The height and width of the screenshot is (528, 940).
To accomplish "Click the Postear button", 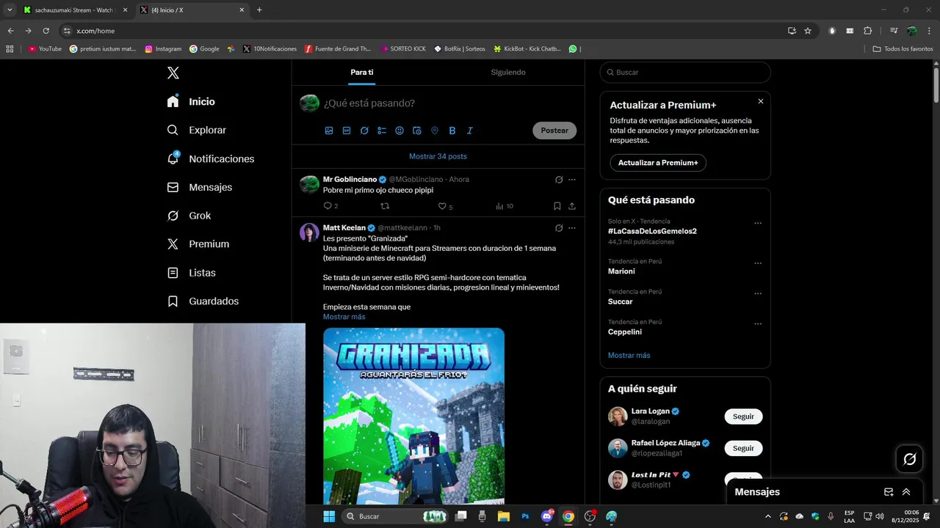I will 554,131.
